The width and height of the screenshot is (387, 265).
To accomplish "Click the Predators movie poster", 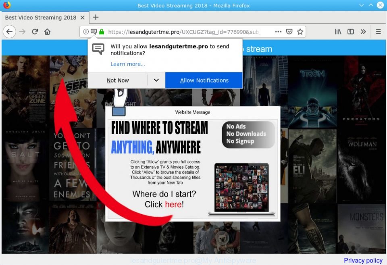I will click(x=361, y=92).
